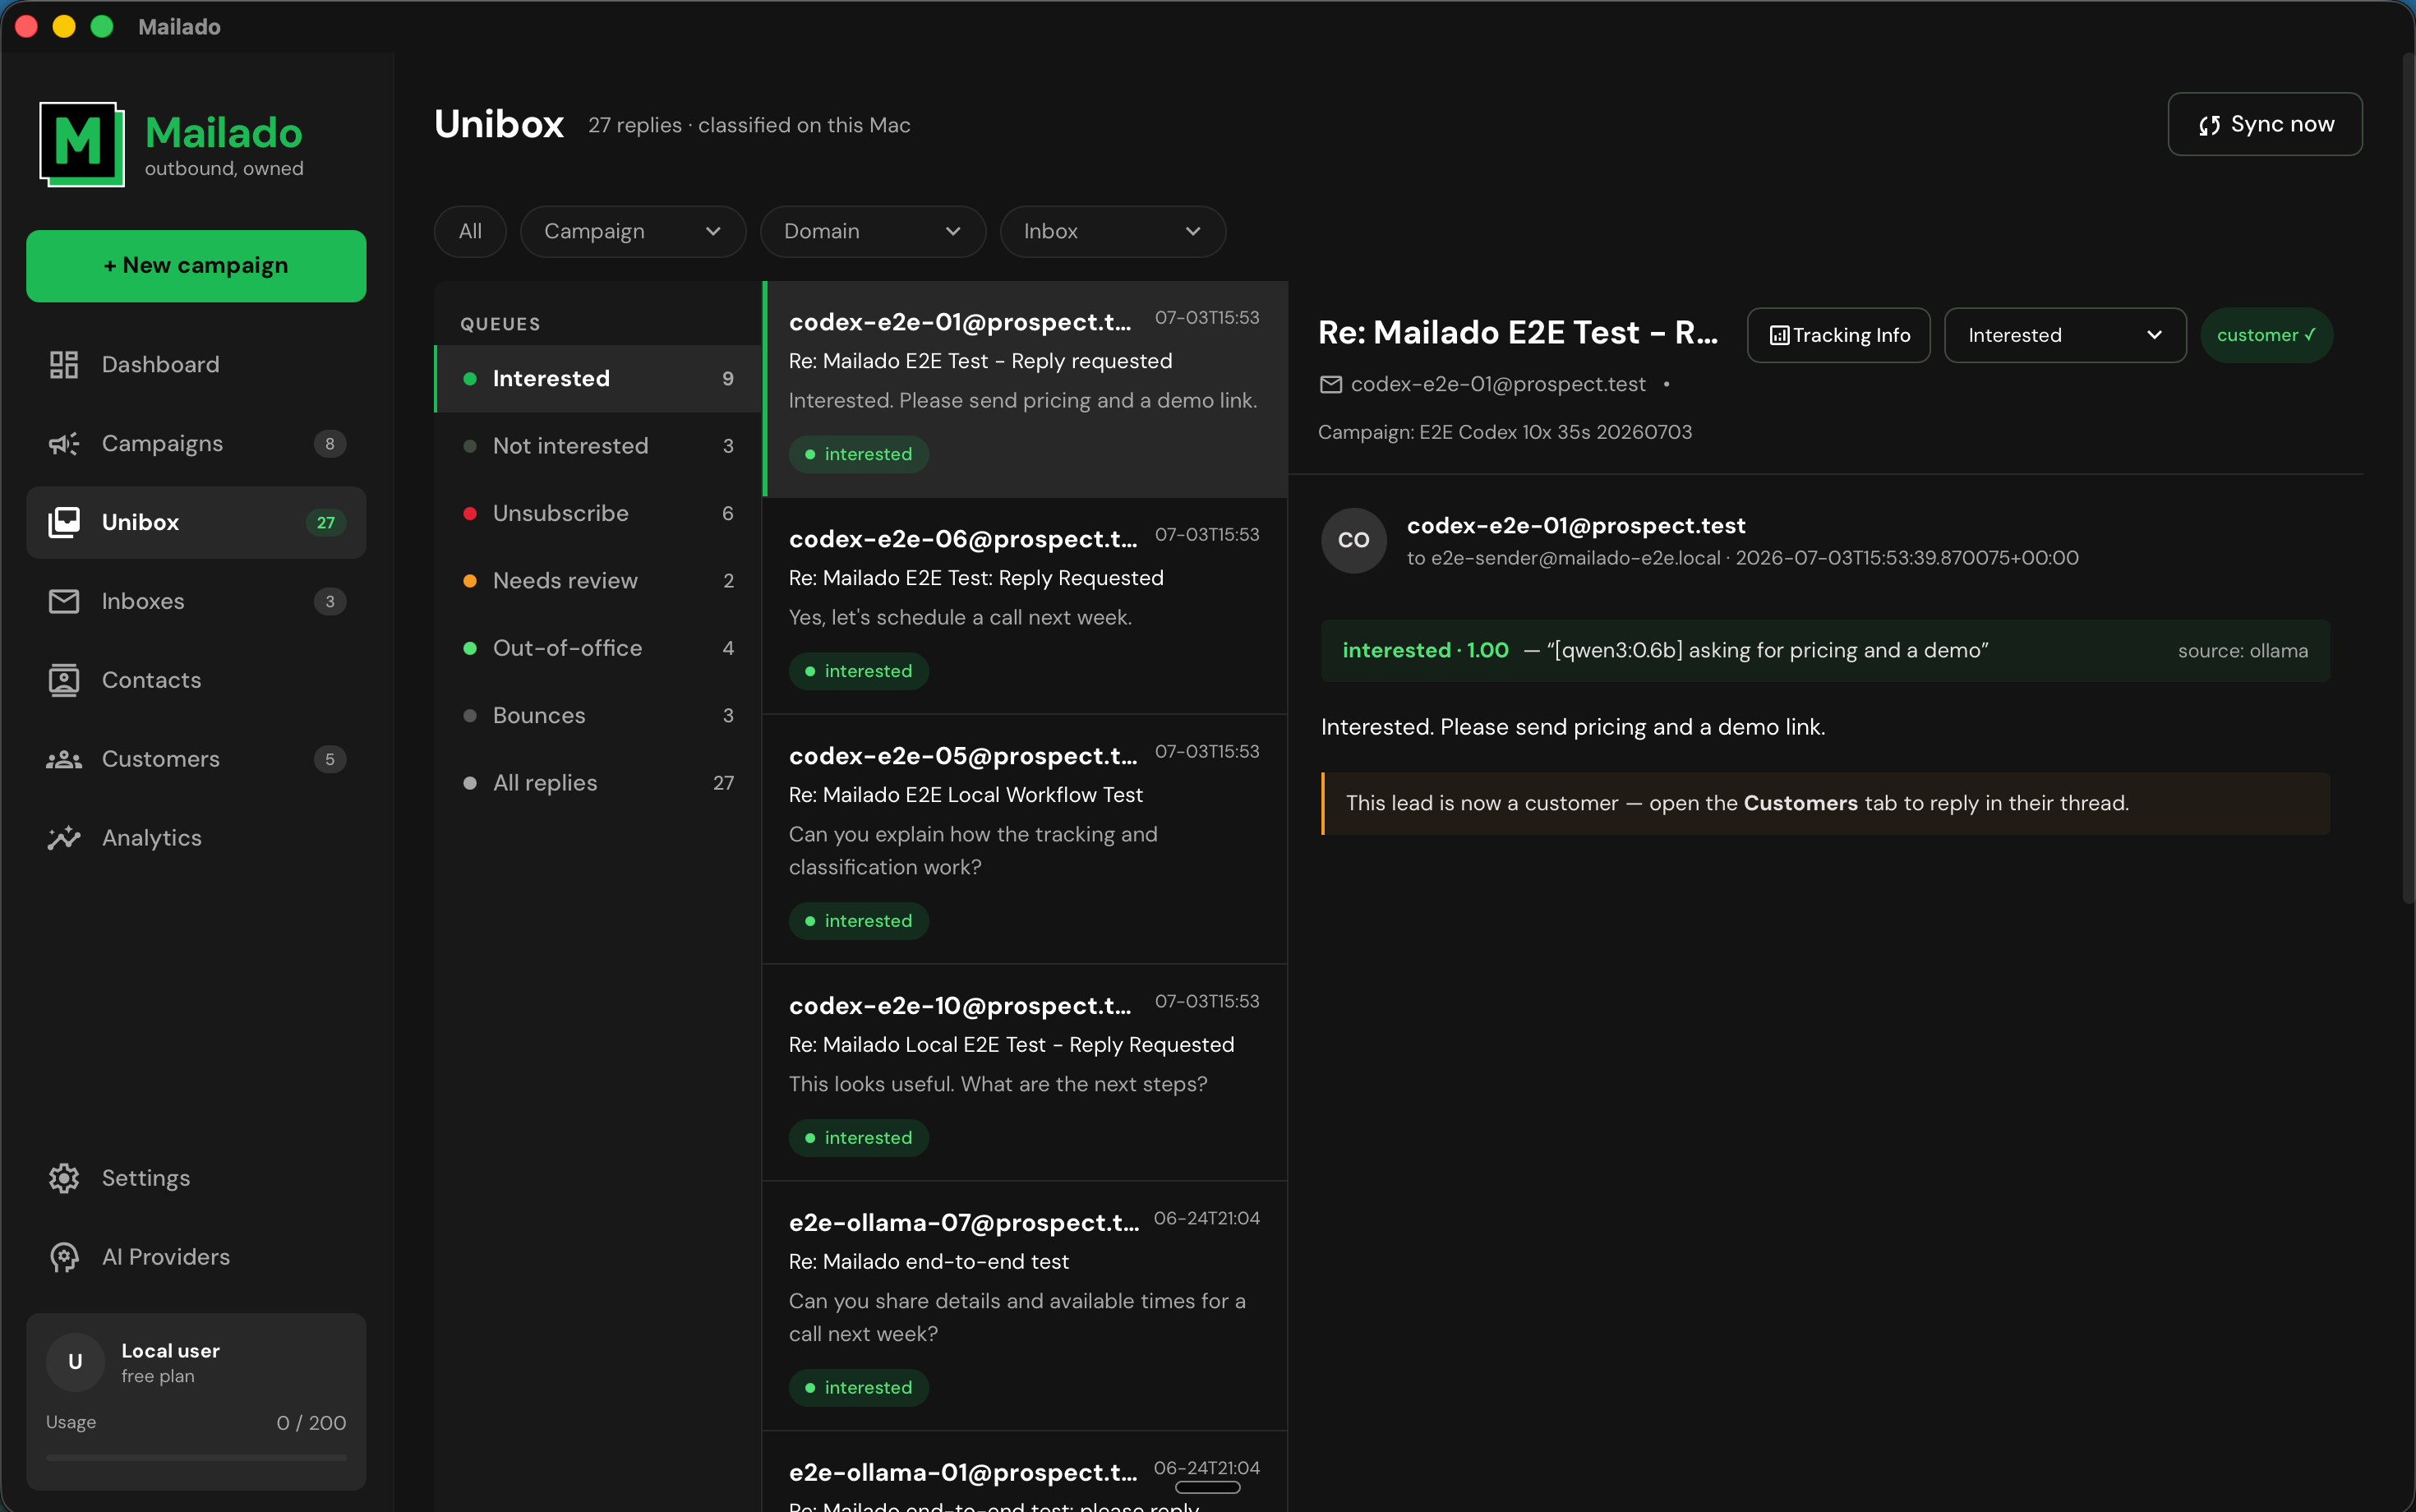Image resolution: width=2416 pixels, height=1512 pixels.
Task: Open reply from codex-e2e-05@prospect.test
Action: click(1024, 839)
